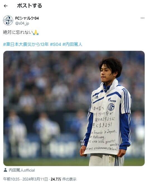This screenshot has width=148, height=185.
Task: Open tagged account 内田篤人official
Action: [22, 170]
